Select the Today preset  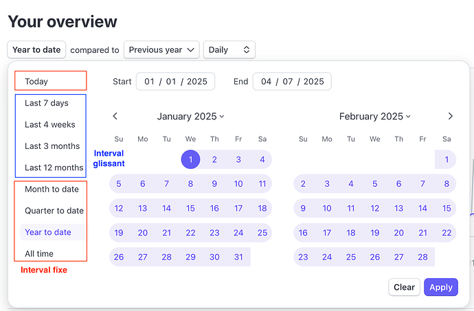[x=36, y=82]
